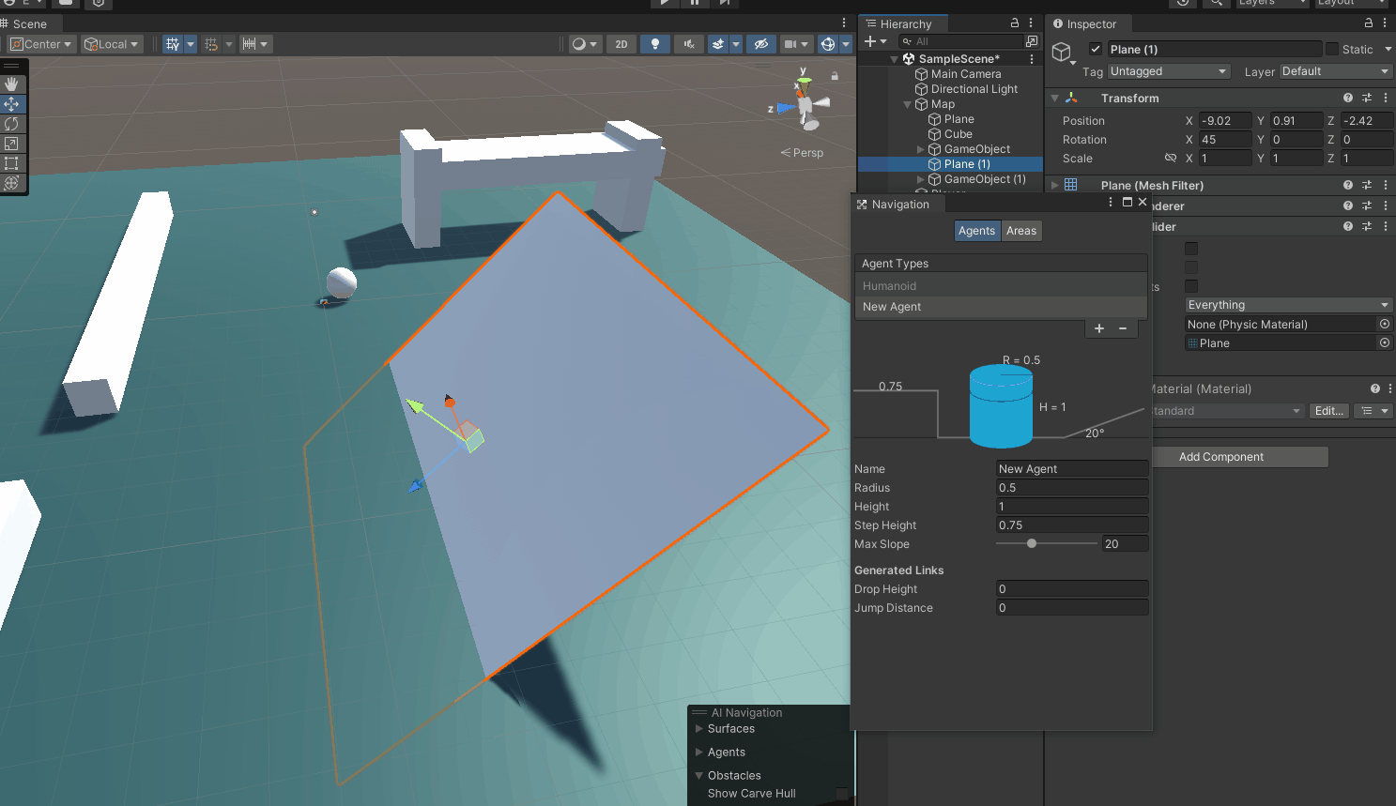This screenshot has width=1396, height=806.
Task: Open the Local rotation mode dropdown
Action: 112,44
